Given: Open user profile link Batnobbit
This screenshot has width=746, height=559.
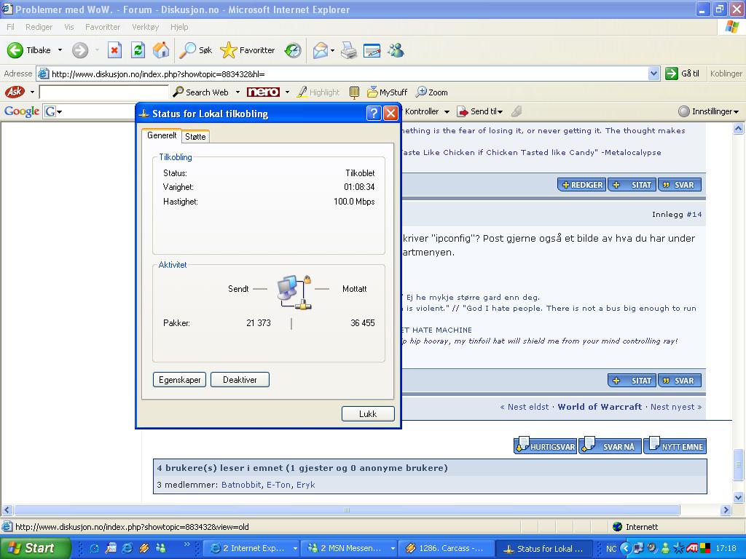Looking at the screenshot, I should pos(241,485).
